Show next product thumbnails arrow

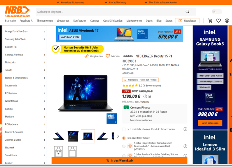tap(118, 136)
